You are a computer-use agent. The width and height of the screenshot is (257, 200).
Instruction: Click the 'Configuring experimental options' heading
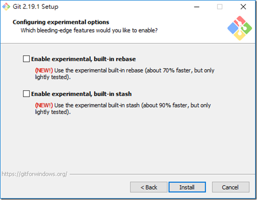[61, 22]
